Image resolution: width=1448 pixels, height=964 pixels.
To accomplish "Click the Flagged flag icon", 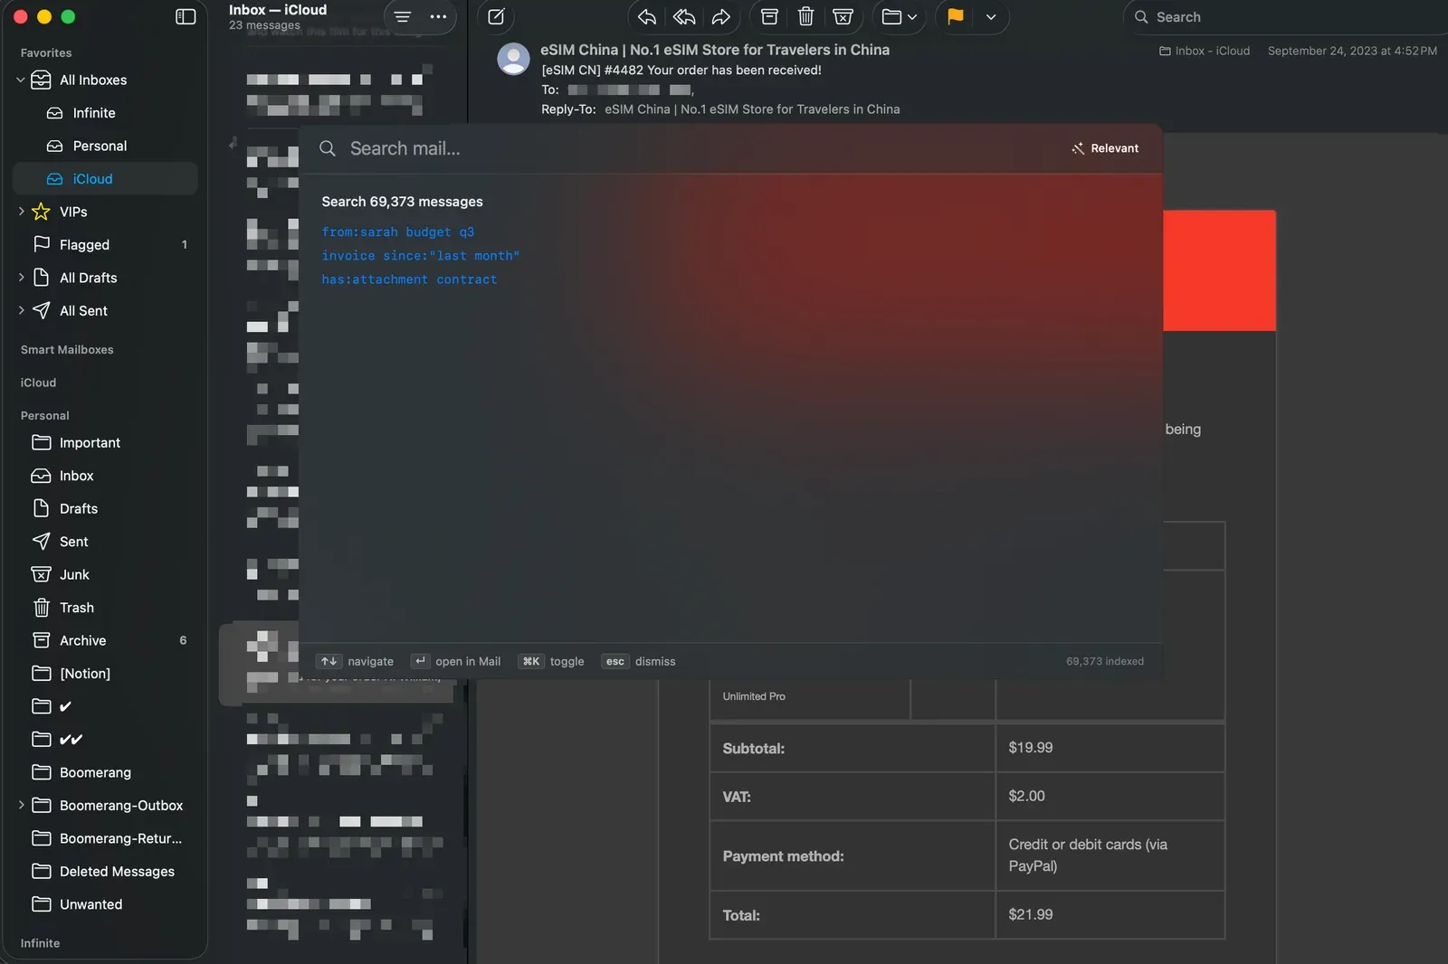I will click(41, 244).
